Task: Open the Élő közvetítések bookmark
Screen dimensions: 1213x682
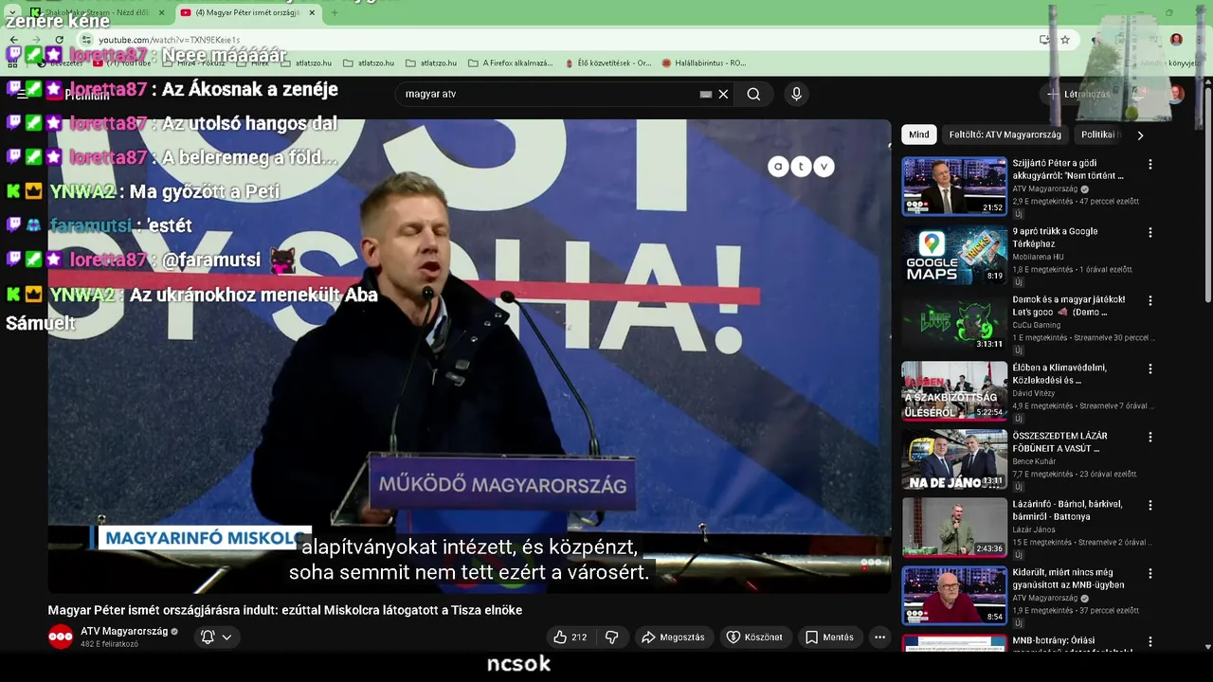Action: tap(607, 63)
